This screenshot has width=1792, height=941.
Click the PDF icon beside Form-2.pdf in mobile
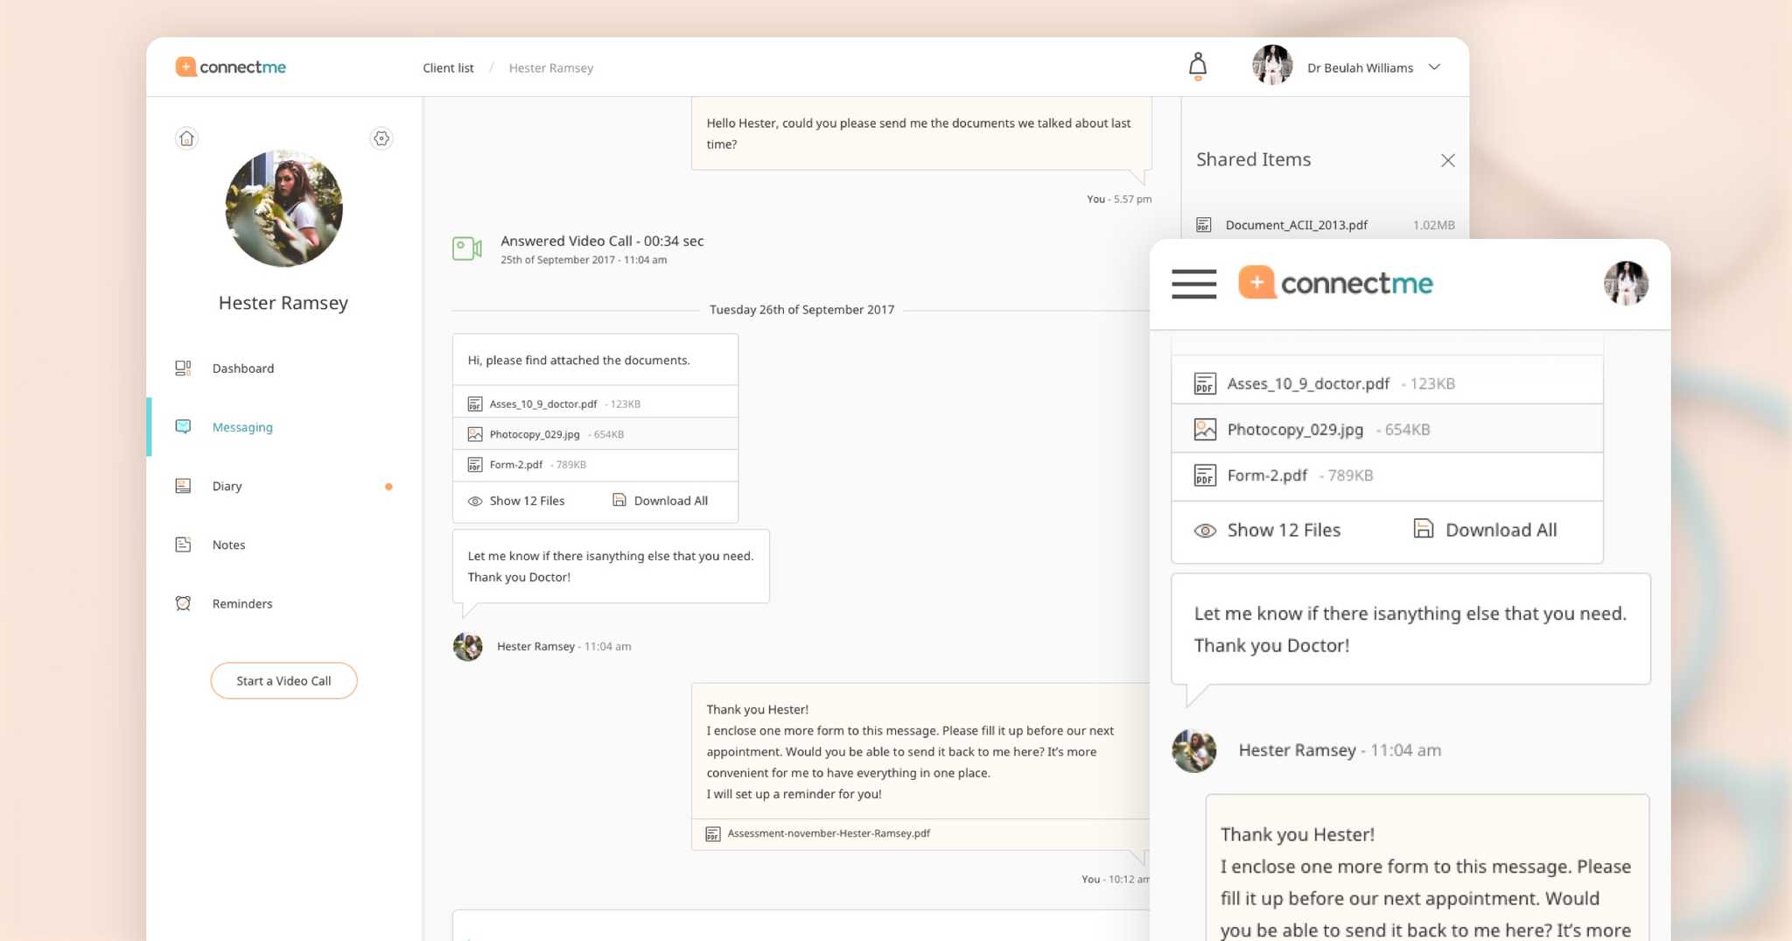pyautogui.click(x=1205, y=475)
